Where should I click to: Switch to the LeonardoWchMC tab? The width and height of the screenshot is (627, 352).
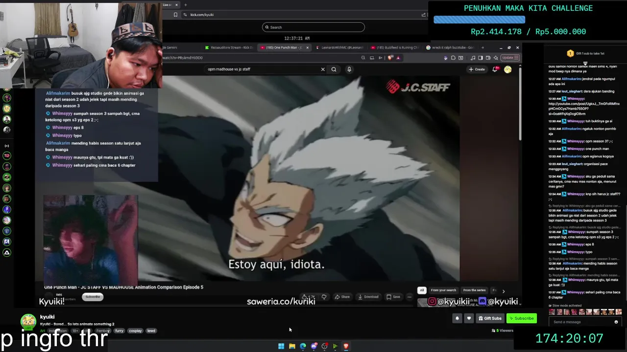click(339, 47)
